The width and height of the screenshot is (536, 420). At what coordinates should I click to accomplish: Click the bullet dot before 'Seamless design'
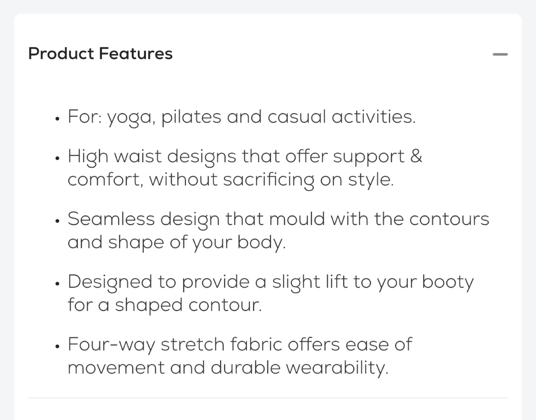pos(57,221)
